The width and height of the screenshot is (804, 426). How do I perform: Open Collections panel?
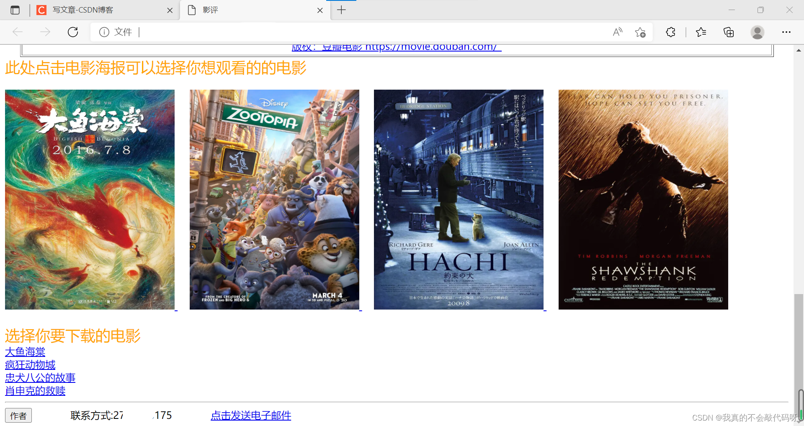point(729,32)
